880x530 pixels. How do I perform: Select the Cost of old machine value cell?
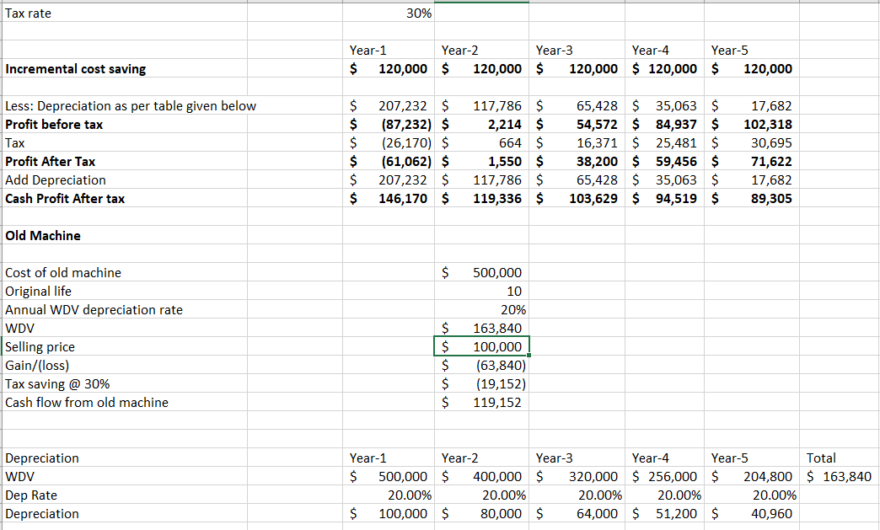pos(482,273)
